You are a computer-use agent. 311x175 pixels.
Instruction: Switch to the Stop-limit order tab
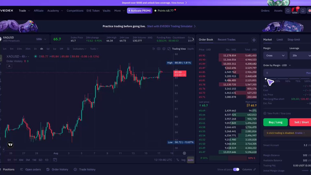pos(294,40)
